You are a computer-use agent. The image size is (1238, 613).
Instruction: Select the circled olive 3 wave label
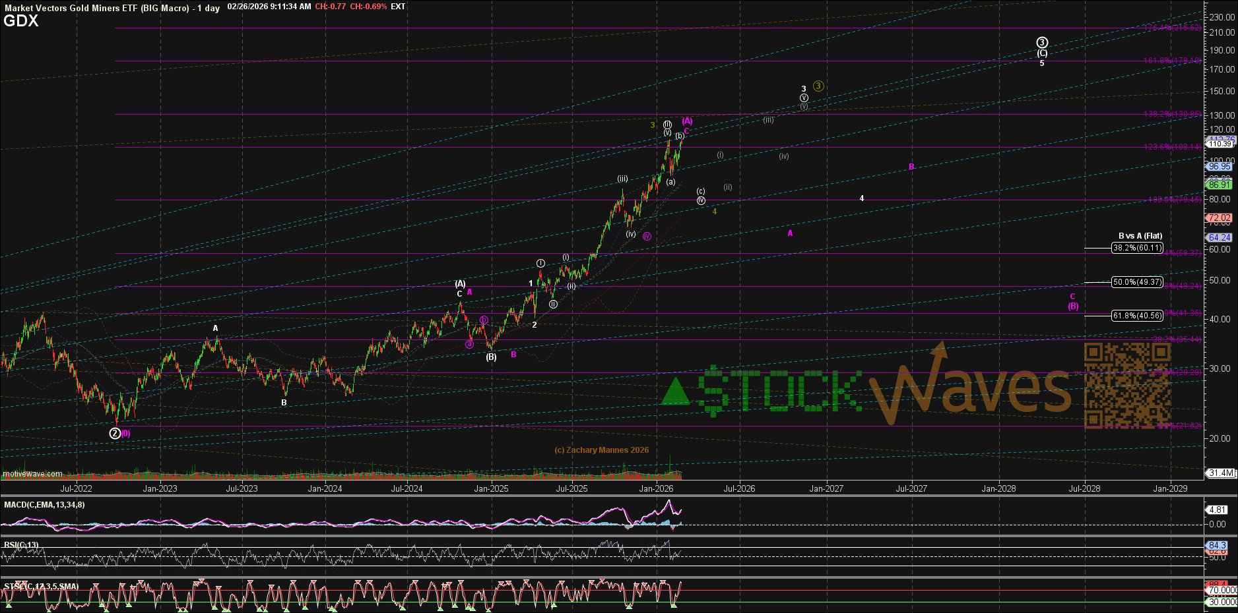(x=818, y=86)
